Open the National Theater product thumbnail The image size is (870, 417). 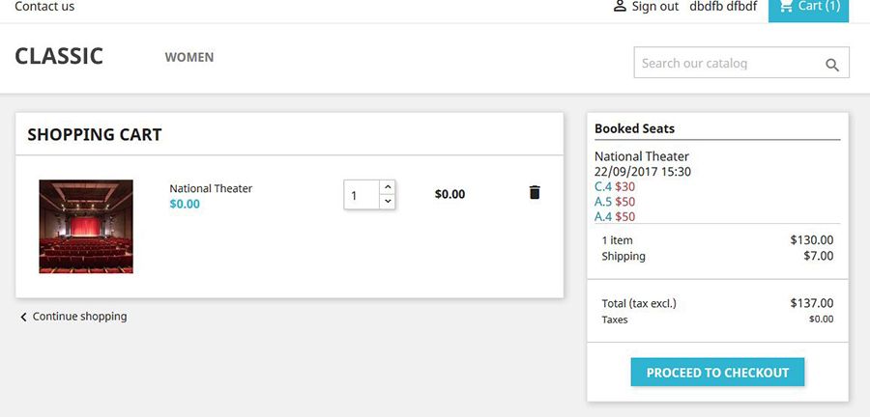coord(86,226)
